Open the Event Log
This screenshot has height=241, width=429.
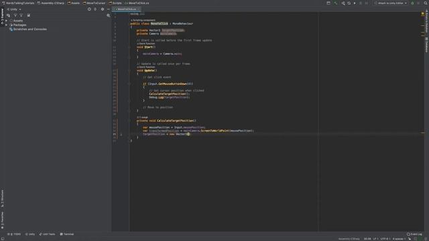(414, 234)
